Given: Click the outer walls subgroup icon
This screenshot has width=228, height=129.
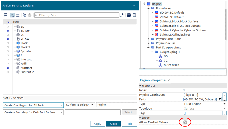Looking at the screenshot, I should (x=160, y=65).
